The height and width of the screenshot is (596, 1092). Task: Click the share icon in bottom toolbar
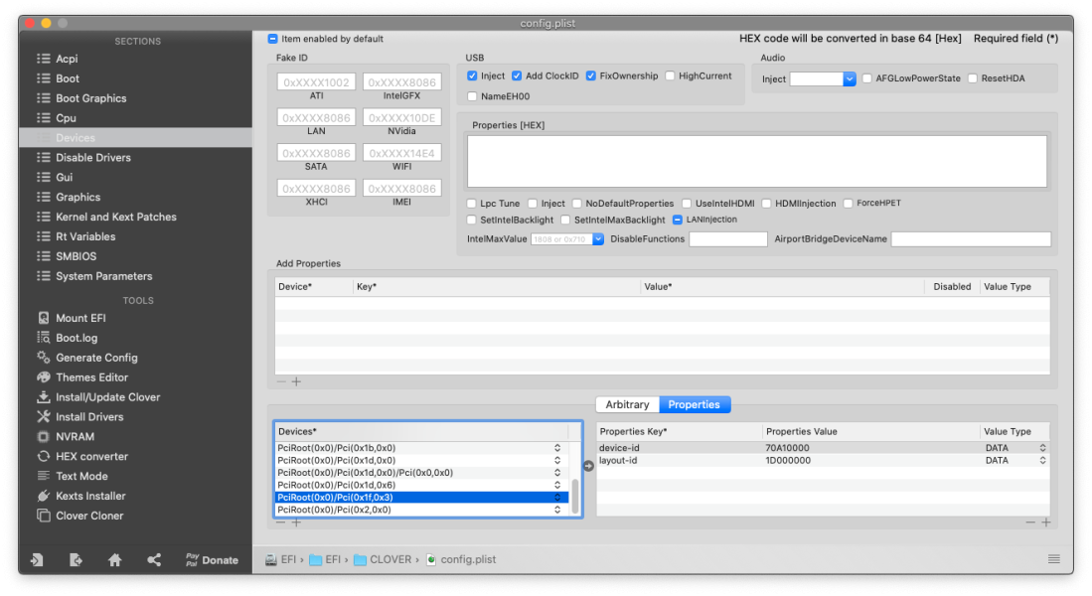point(154,560)
